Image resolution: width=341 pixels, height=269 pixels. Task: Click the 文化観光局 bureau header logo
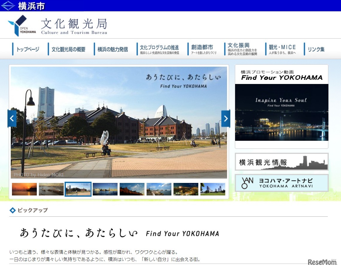(x=73, y=25)
